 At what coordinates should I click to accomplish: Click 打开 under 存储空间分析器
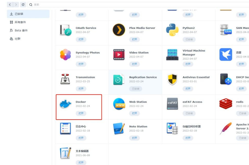188,138
